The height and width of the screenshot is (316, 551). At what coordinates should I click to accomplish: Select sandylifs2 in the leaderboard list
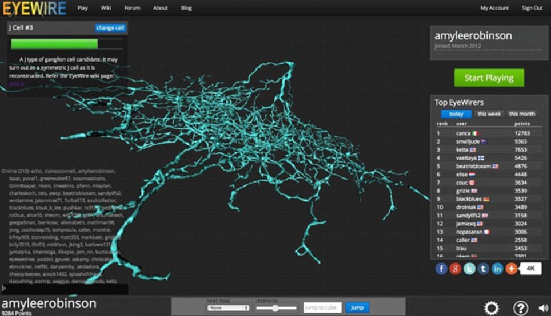tap(469, 216)
